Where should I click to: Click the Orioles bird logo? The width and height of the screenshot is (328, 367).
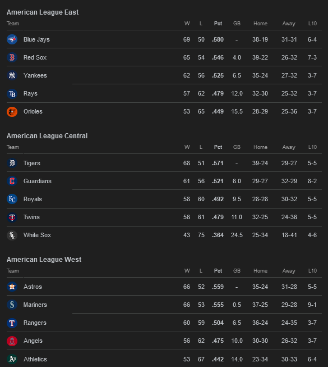[12, 112]
